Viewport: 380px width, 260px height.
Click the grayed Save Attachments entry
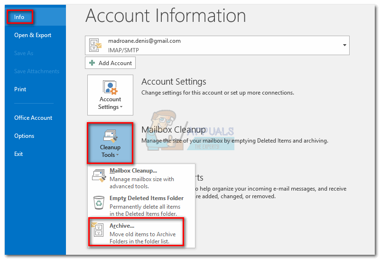tap(37, 71)
